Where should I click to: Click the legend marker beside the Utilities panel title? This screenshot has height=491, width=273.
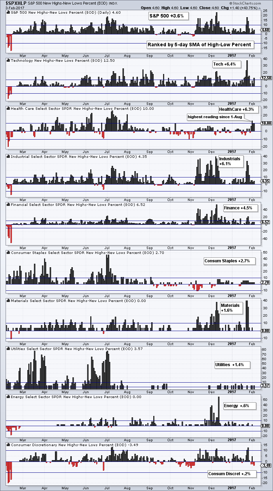coord(9,349)
